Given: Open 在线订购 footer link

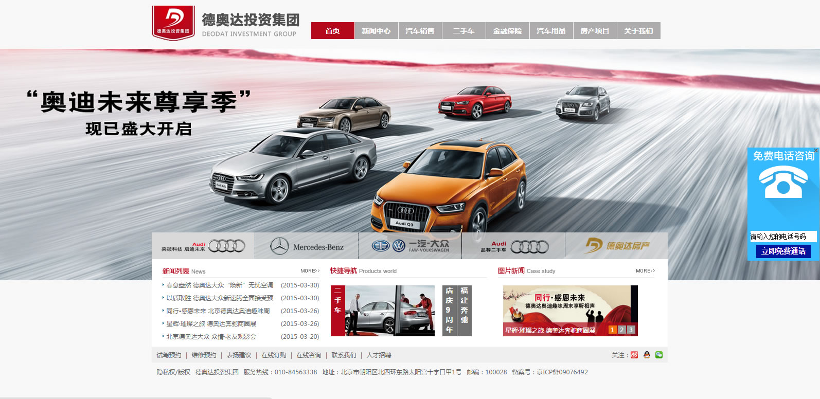Looking at the screenshot, I should click(x=274, y=355).
